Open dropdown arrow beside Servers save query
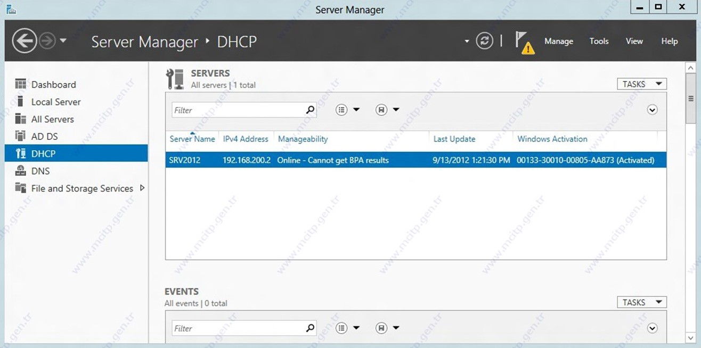The image size is (701, 348). pos(396,110)
